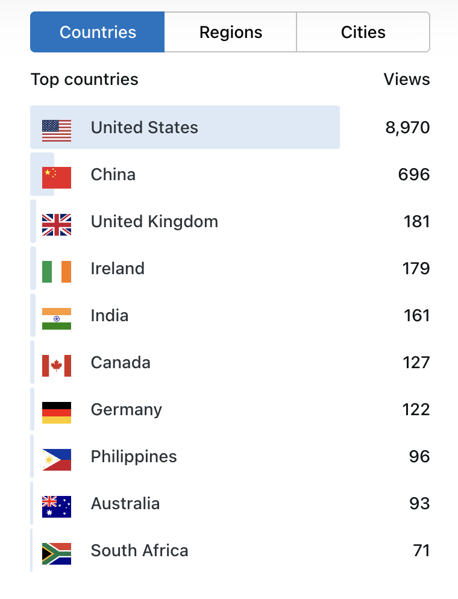This screenshot has height=599, width=458.
Task: Click the Philippines flag icon
Action: point(57,459)
